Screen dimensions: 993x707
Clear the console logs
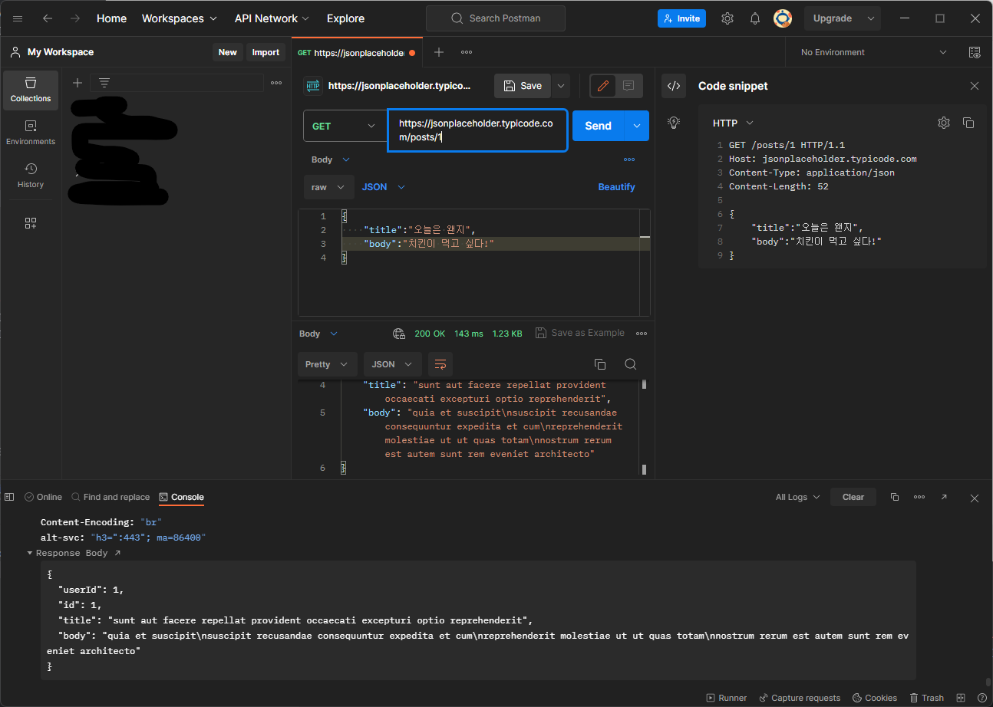853,497
